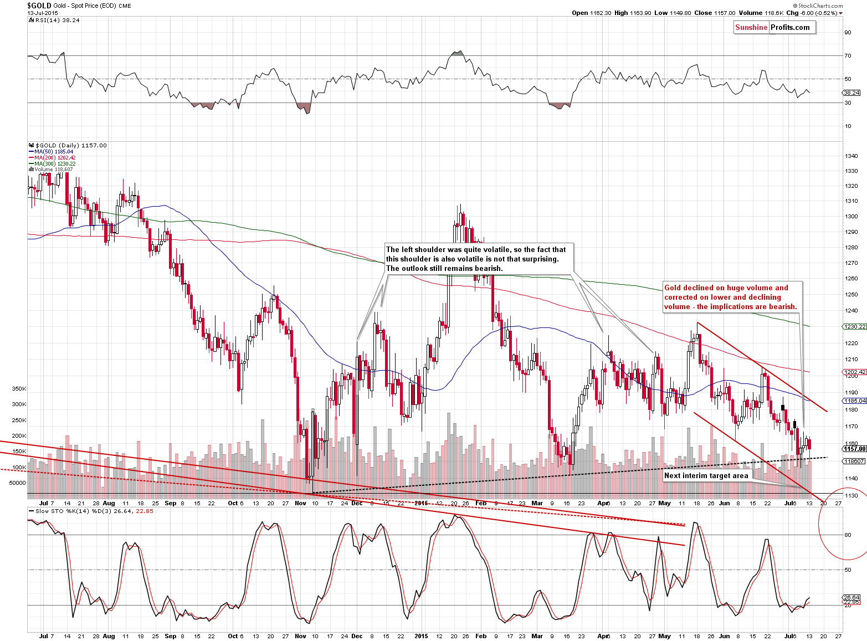867x641 pixels.
Task: Click the May label on the bottom time axis
Action: (x=664, y=636)
